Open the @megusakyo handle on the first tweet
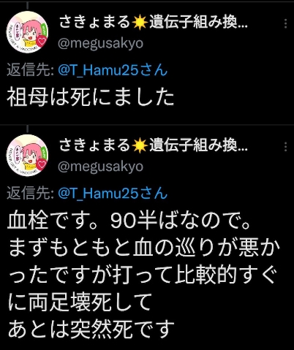 click(x=100, y=44)
